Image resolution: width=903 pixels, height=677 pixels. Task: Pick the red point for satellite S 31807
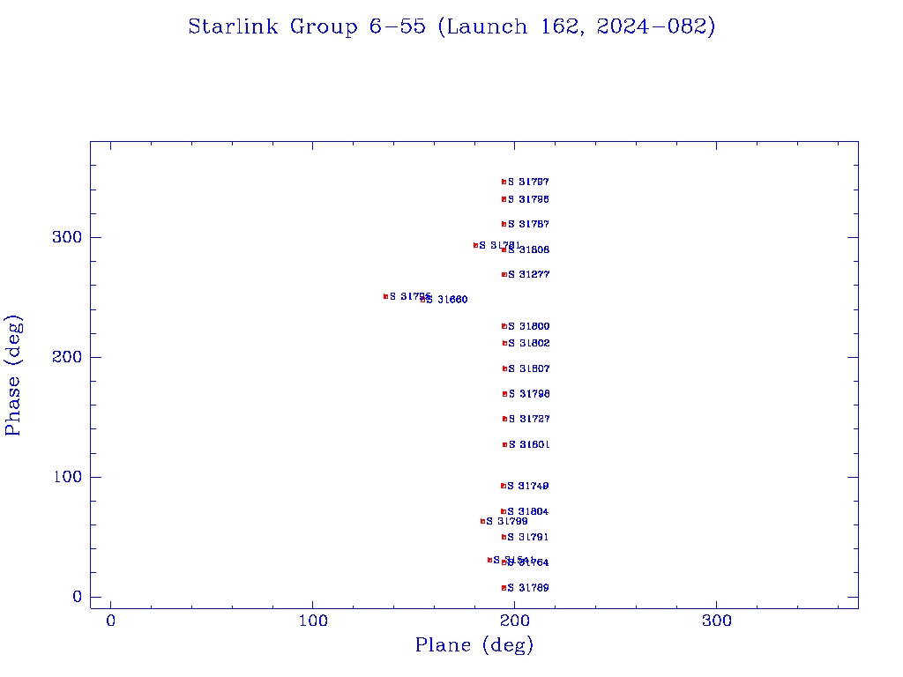505,368
